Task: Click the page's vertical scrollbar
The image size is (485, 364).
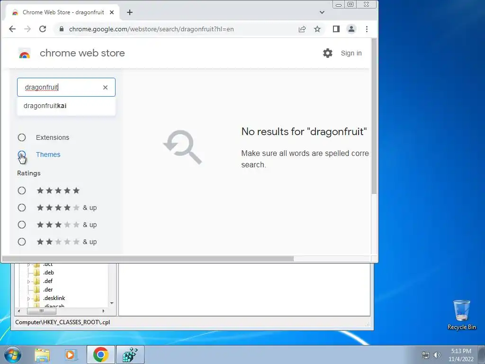Action: tap(374, 117)
